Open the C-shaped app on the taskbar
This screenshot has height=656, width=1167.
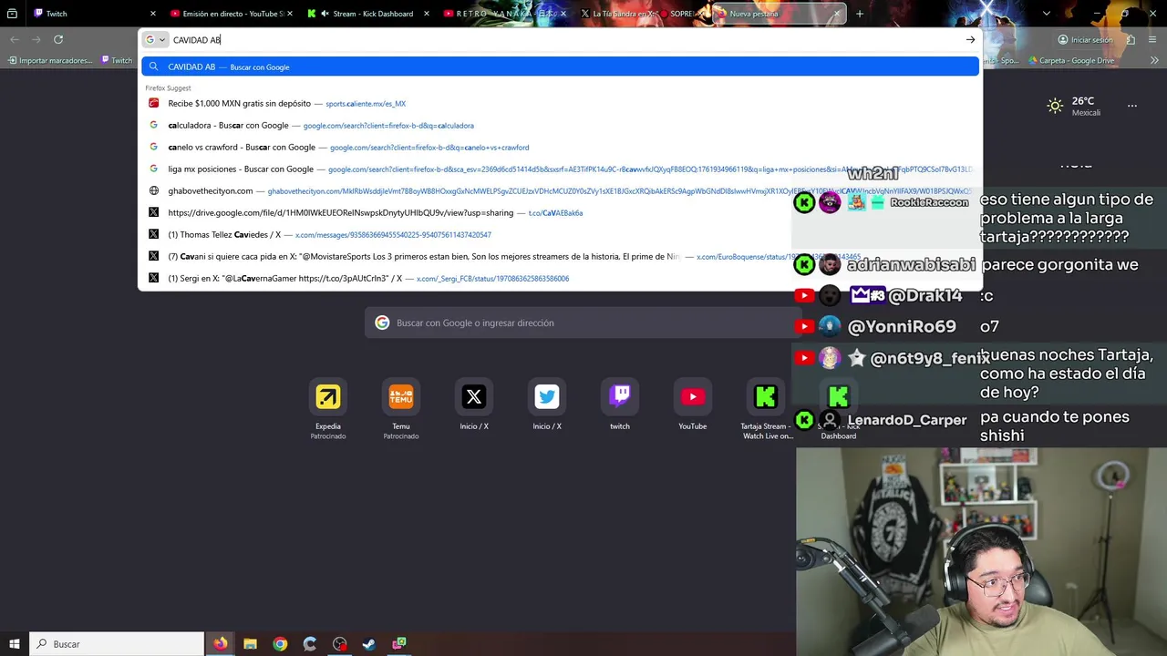tap(310, 643)
